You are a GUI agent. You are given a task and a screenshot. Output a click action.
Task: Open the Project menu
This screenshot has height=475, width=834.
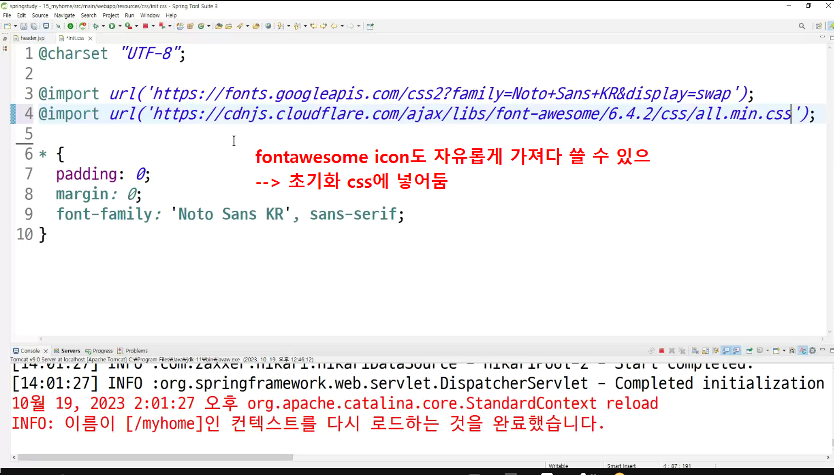tap(111, 15)
